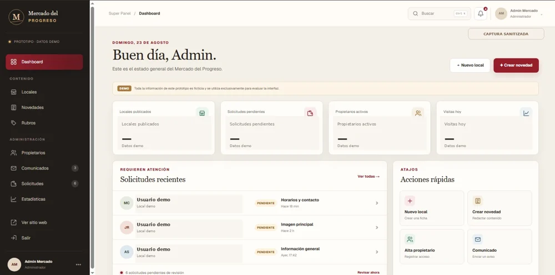Click the Locales store icon in sidebar
This screenshot has width=555, height=275.
click(x=13, y=92)
